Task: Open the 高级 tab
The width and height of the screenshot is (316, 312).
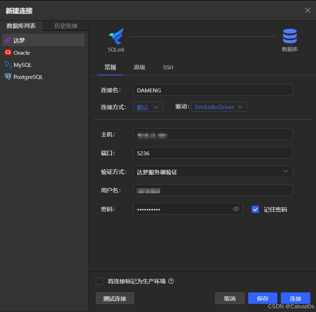Action: point(140,68)
